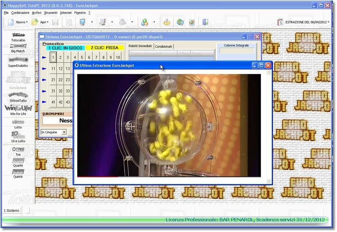This screenshot has height=232, width=337.
Task: Click the 1 Sistemi status bar button
Action: click(x=11, y=211)
